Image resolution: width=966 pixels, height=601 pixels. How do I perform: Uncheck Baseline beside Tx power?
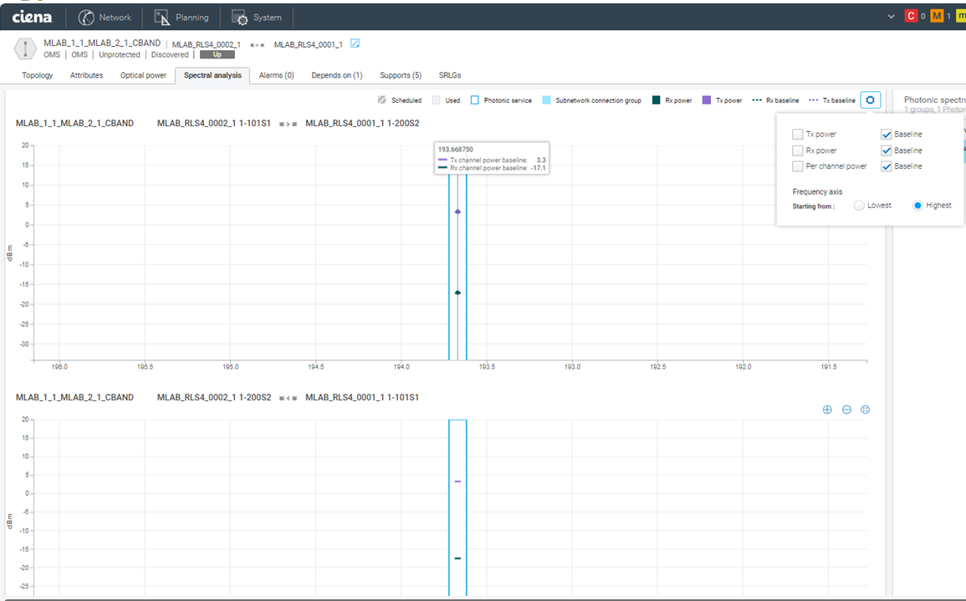coord(887,135)
